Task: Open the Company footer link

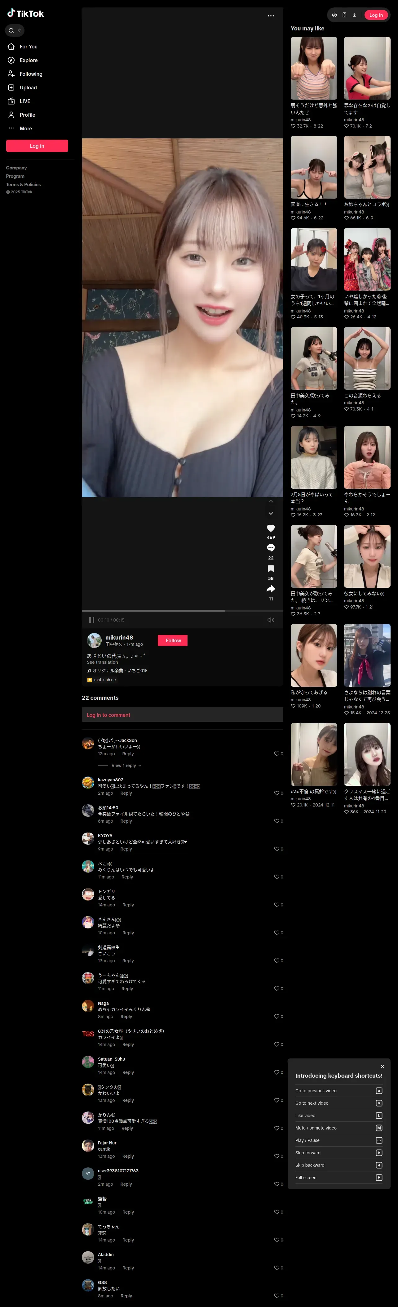Action: 16,168
